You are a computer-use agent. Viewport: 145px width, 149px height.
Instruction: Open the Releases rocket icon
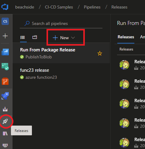tap(5, 121)
